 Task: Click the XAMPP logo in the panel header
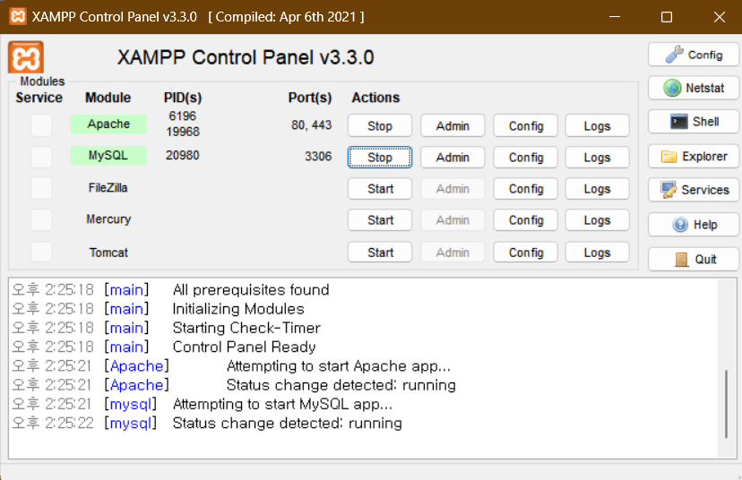[x=26, y=57]
